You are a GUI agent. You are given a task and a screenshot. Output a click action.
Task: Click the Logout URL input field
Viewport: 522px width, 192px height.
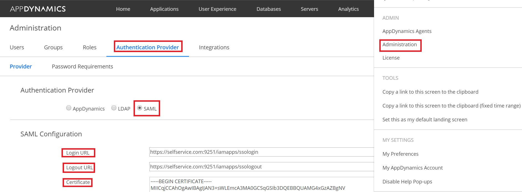coord(260,167)
